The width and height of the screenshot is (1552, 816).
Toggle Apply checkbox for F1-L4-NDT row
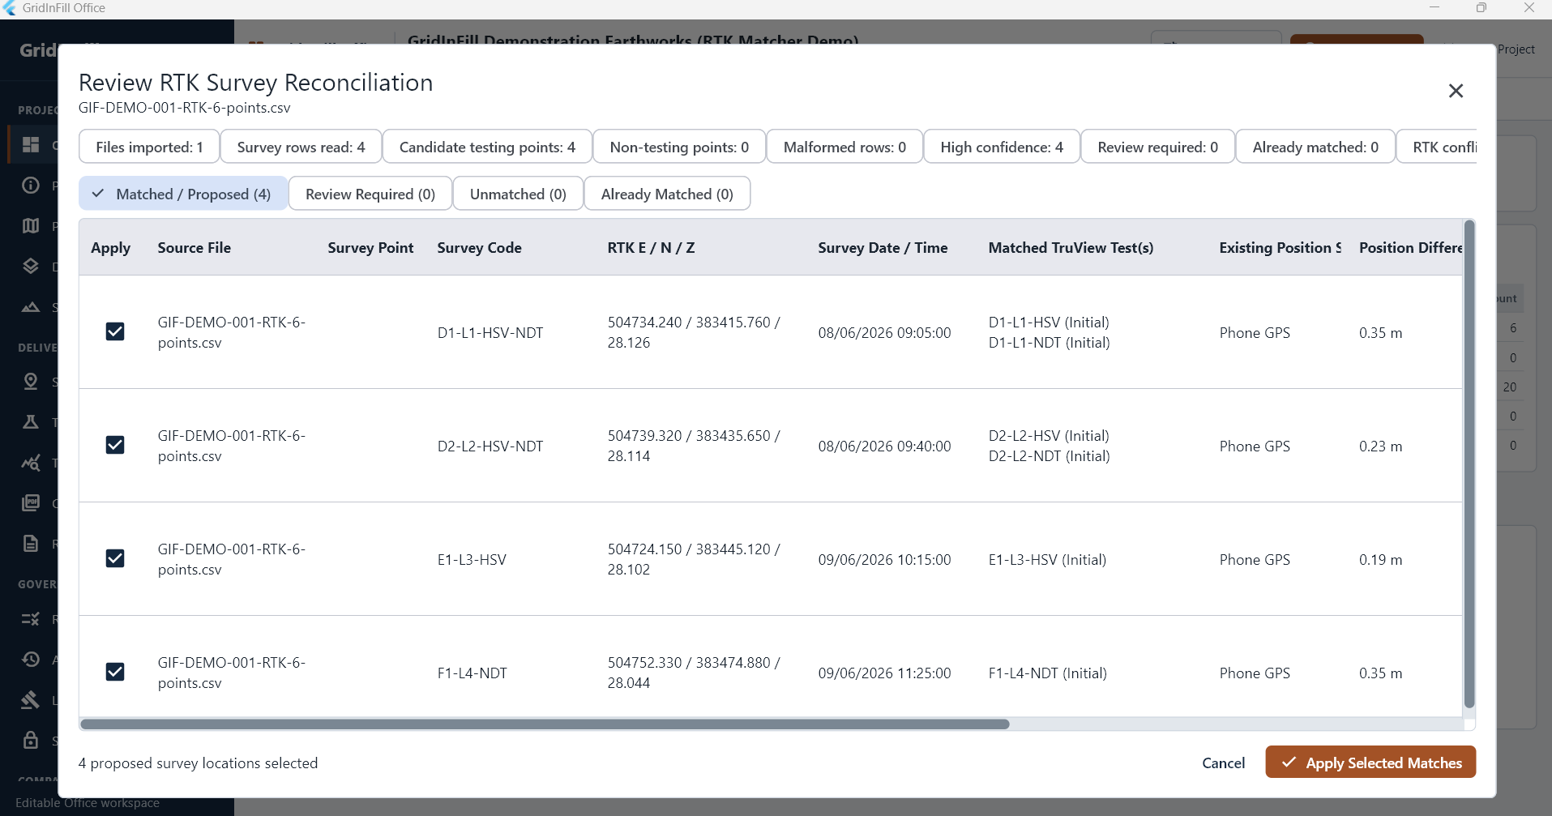[115, 672]
